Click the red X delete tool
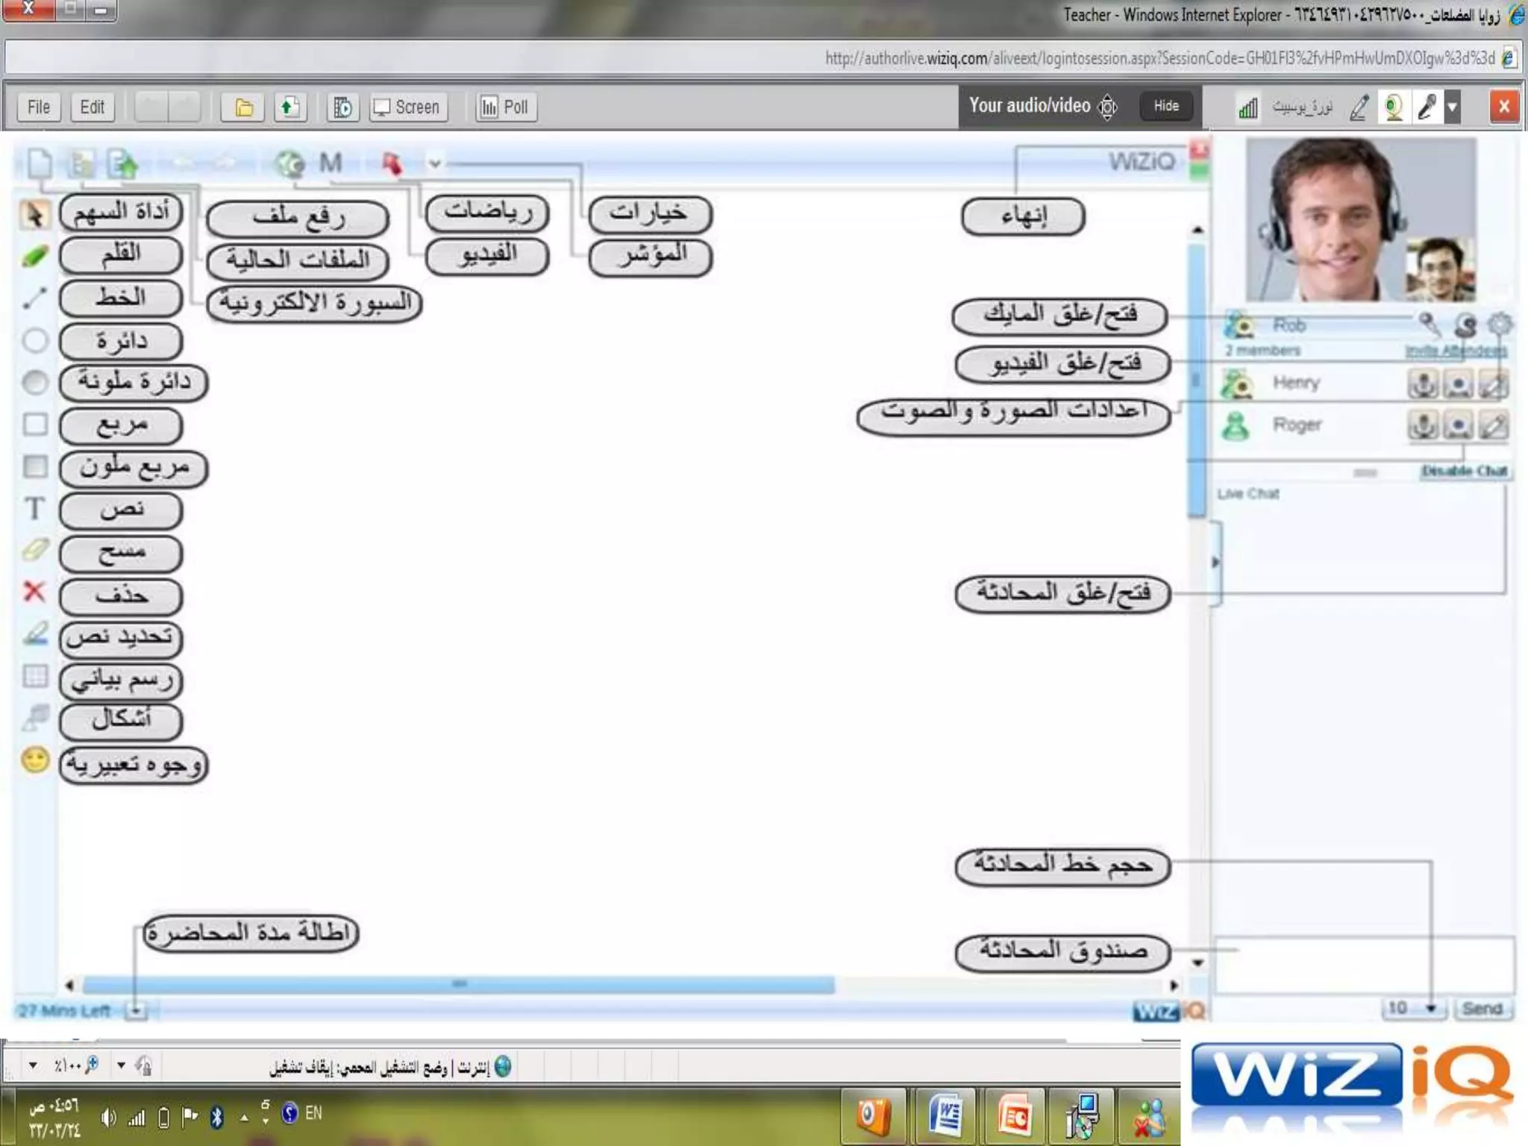The width and height of the screenshot is (1528, 1146). [34, 592]
